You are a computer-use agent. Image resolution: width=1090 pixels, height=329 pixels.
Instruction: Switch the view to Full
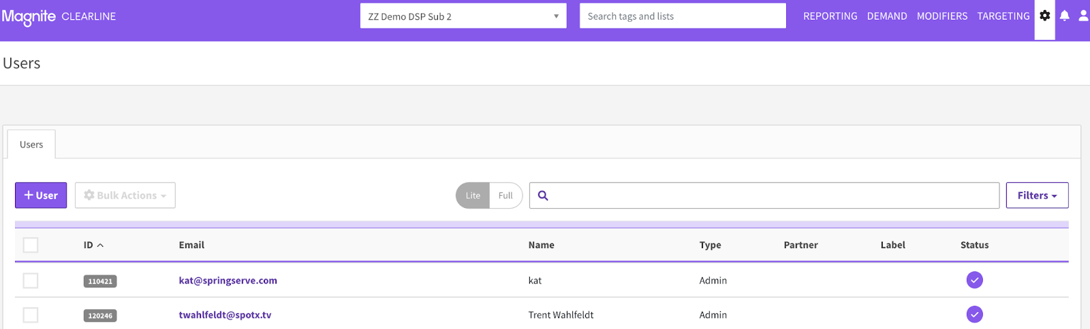pos(505,196)
